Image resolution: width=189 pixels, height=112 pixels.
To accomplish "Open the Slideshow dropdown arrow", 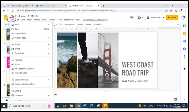I will click(163, 17).
